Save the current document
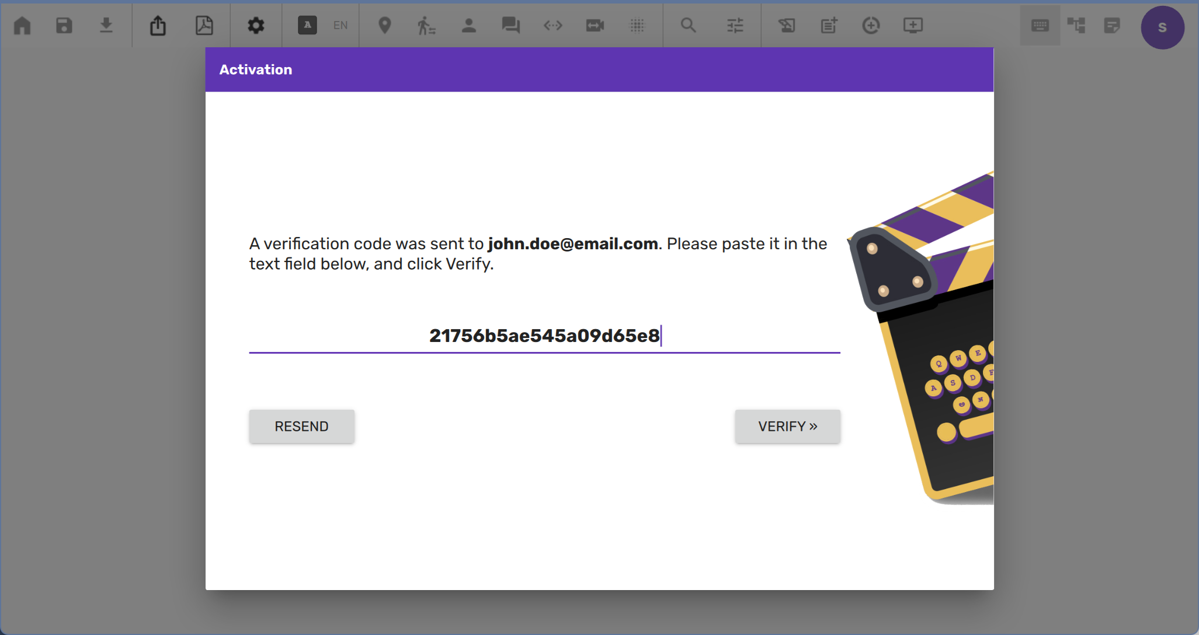The image size is (1199, 635). click(64, 26)
